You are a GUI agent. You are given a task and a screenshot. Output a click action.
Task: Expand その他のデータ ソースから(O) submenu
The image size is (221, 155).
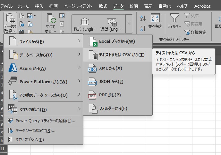coord(43,95)
